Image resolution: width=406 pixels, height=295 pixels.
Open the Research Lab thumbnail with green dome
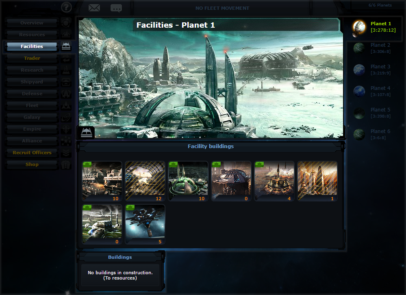tap(188, 181)
